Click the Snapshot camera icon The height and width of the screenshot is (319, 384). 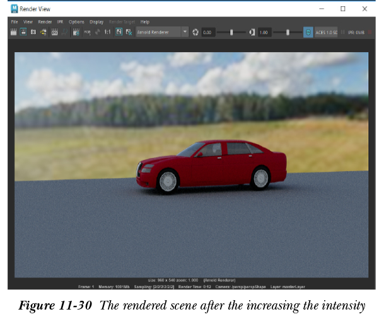point(33,32)
